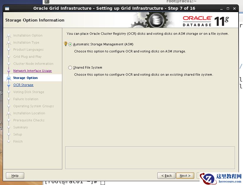The width and height of the screenshot is (243, 185).
Task: Go to OCR Storage step link
Action: pyautogui.click(x=23, y=85)
